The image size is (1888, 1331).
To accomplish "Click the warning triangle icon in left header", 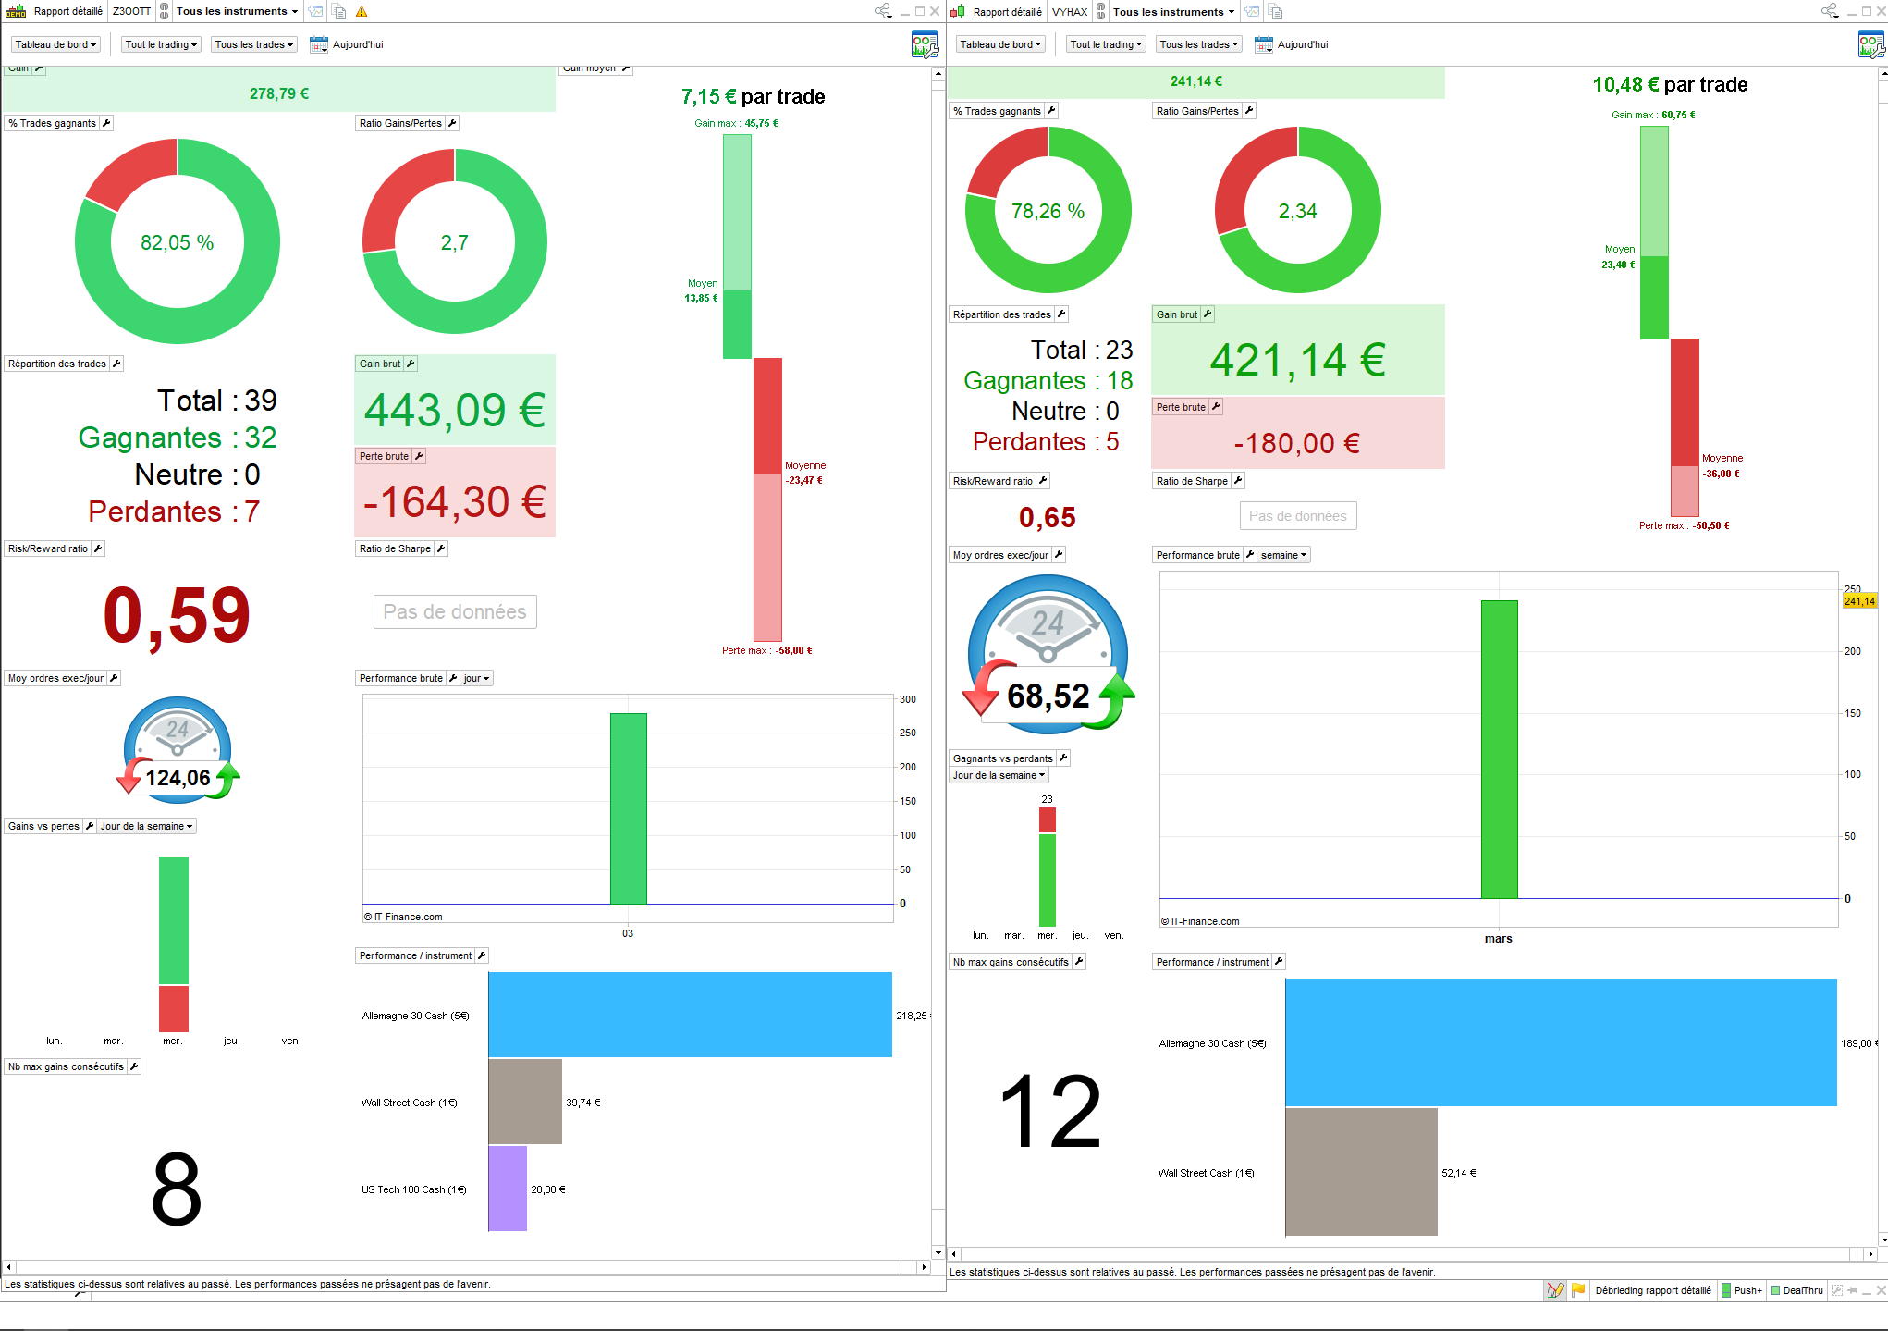I will [362, 12].
